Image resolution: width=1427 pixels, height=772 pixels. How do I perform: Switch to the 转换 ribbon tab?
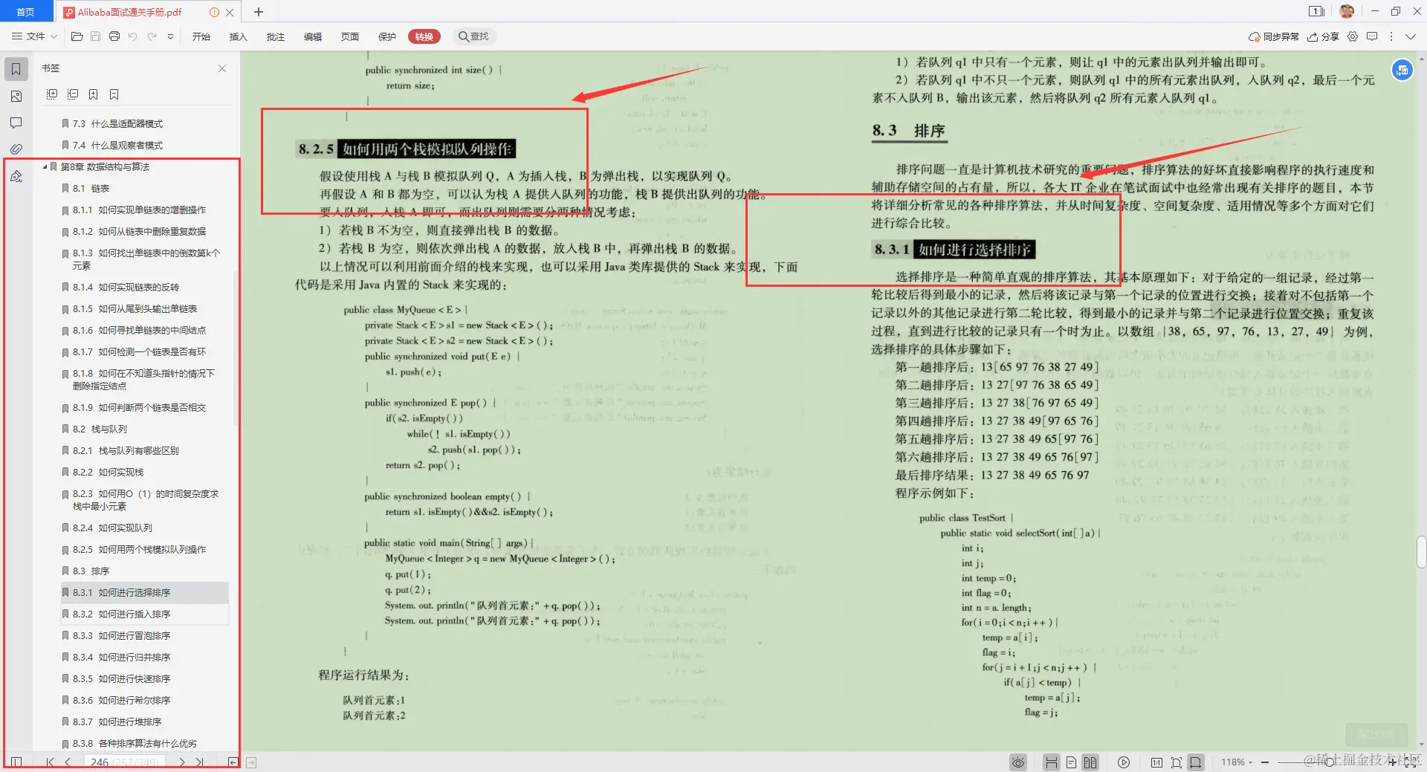click(424, 36)
